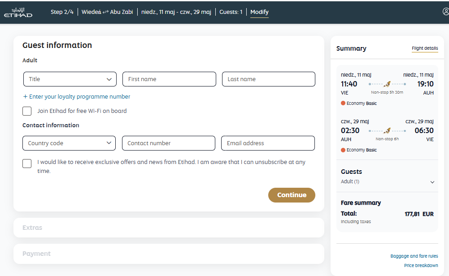This screenshot has height=276, width=449.
Task: Open the user account profile icon
Action: (446, 12)
